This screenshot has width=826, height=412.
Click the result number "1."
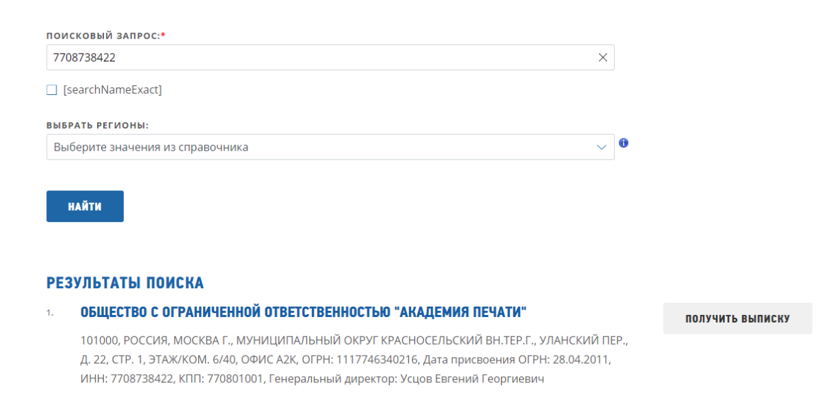(50, 313)
